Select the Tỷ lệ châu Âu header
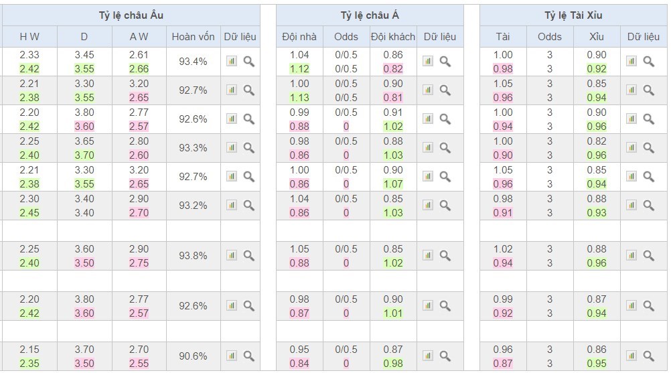The image size is (671, 373). pyautogui.click(x=131, y=15)
